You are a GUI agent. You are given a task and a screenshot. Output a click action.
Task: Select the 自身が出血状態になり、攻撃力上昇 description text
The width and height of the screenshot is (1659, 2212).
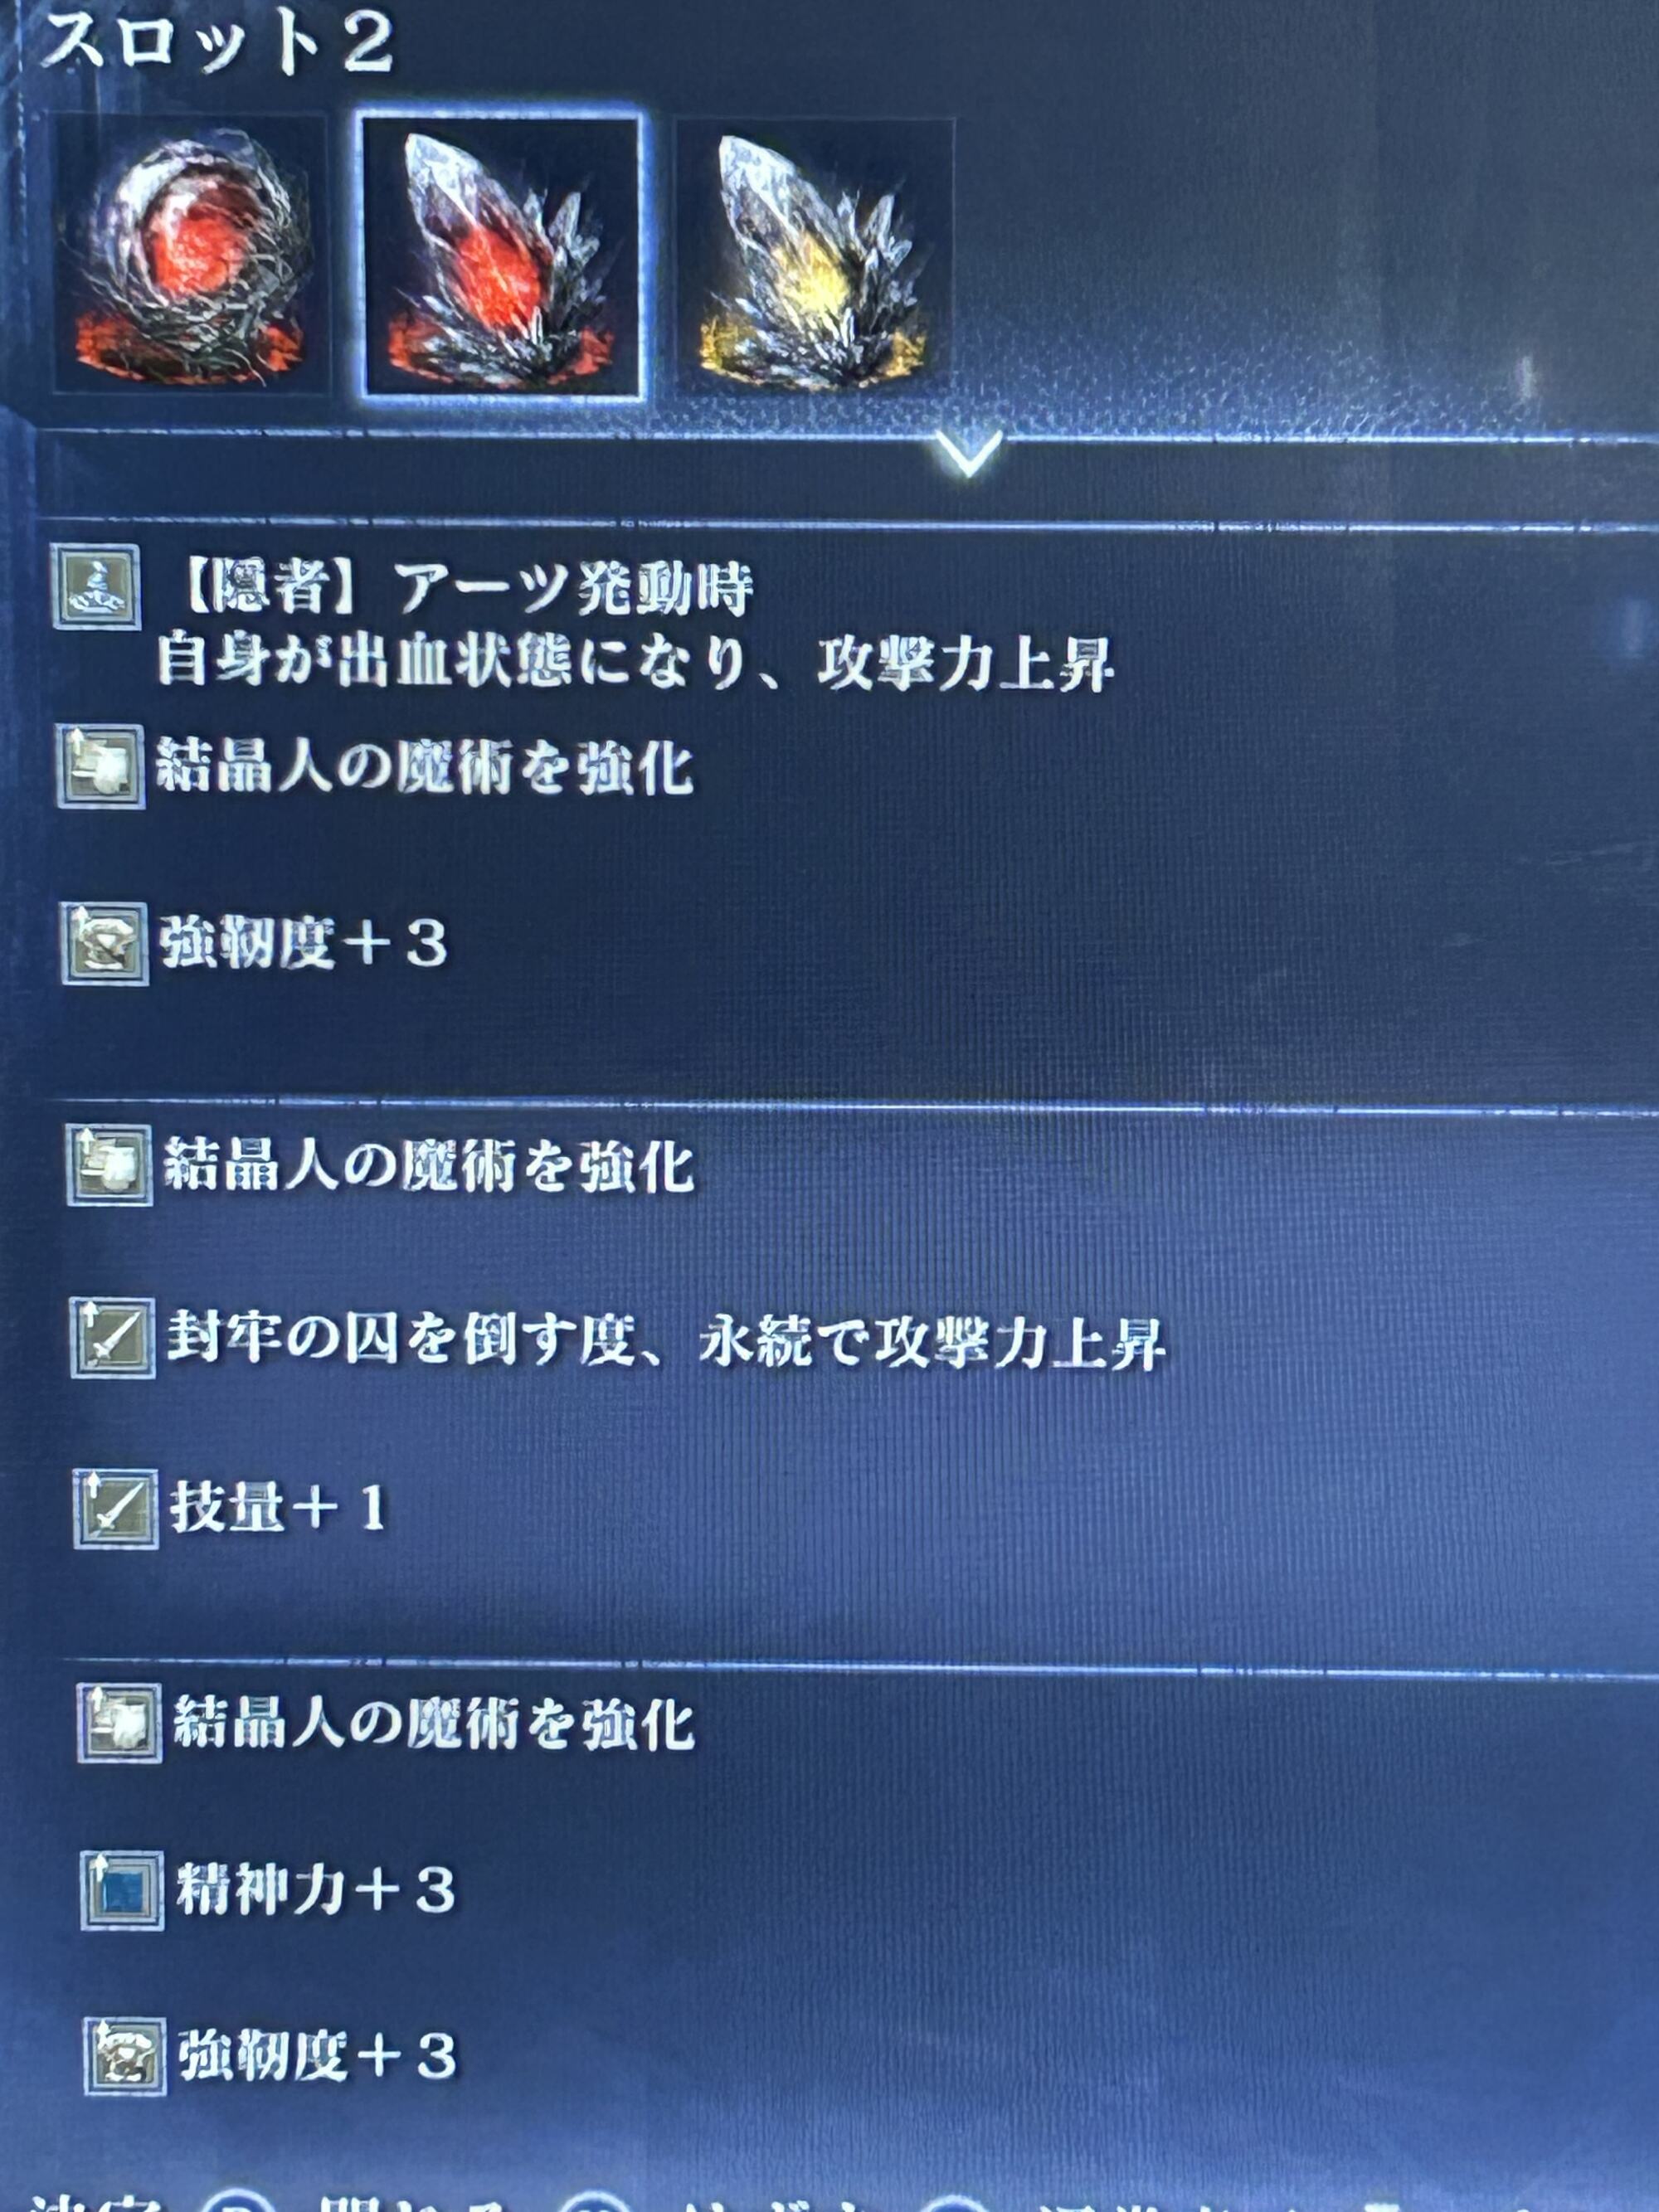tap(635, 664)
